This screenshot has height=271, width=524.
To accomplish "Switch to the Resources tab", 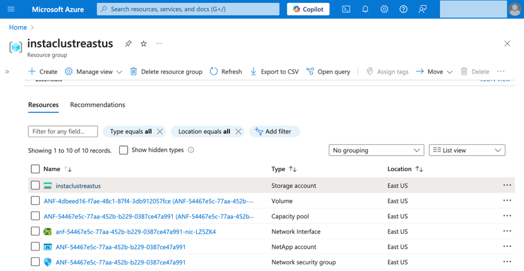I will coord(43,105).
